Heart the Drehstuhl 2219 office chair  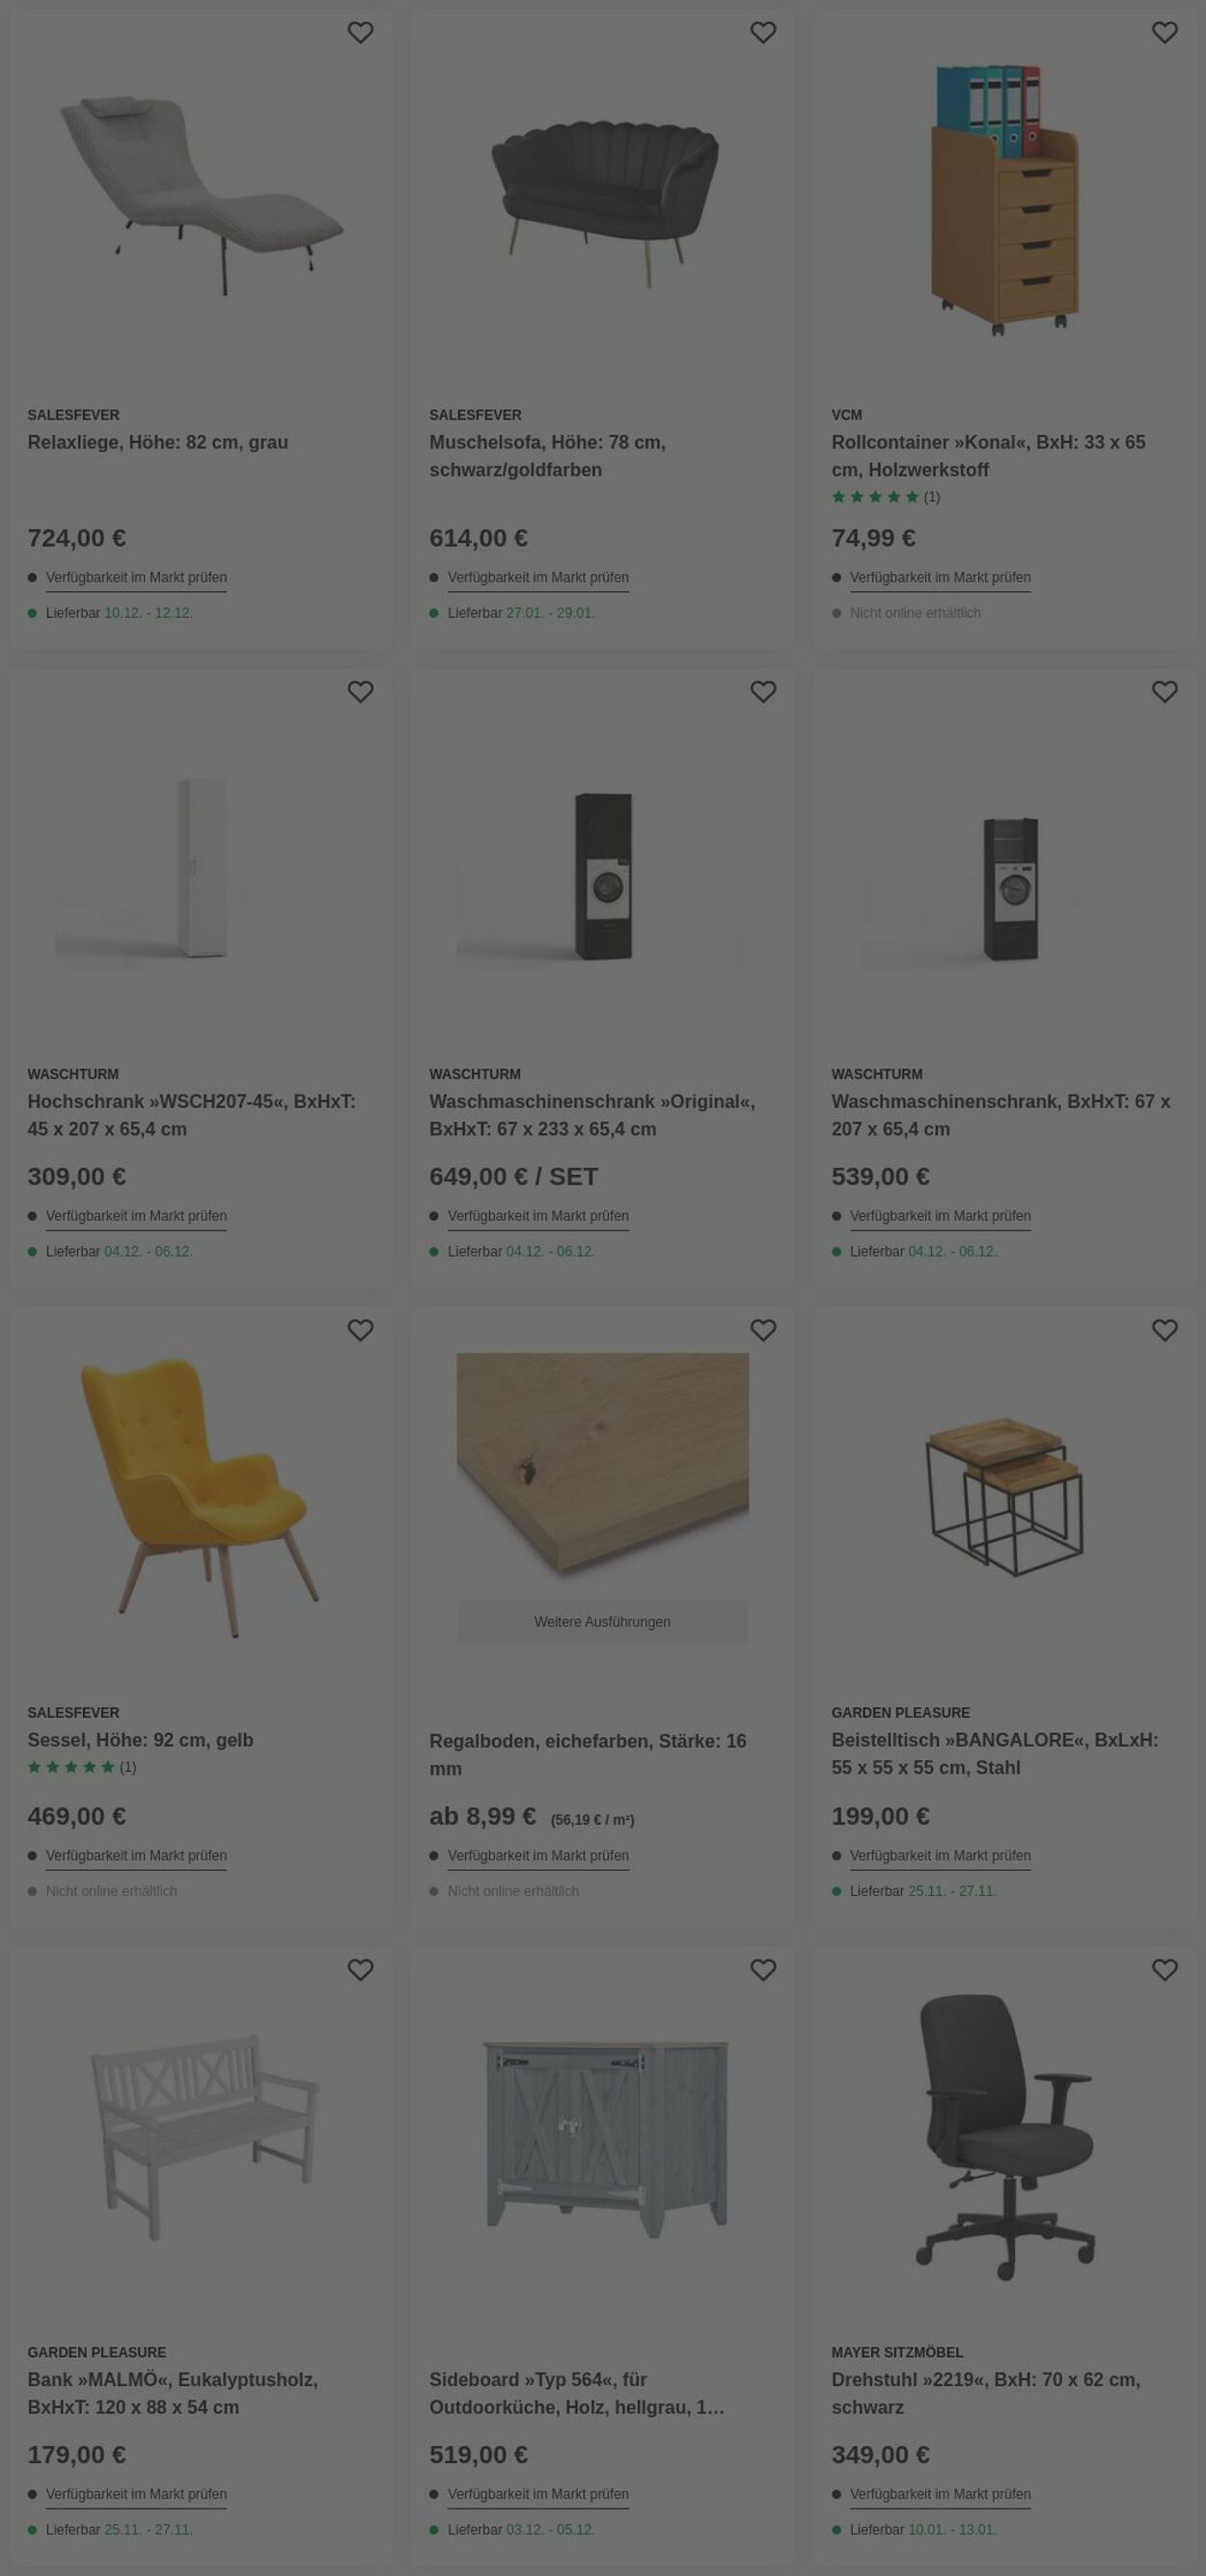point(1165,1969)
